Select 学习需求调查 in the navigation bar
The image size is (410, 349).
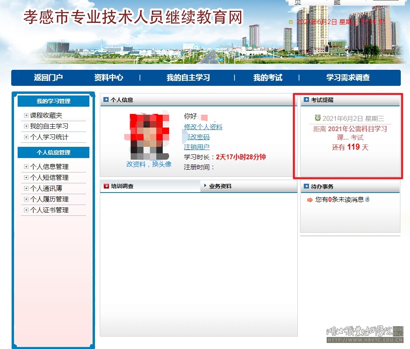click(348, 78)
